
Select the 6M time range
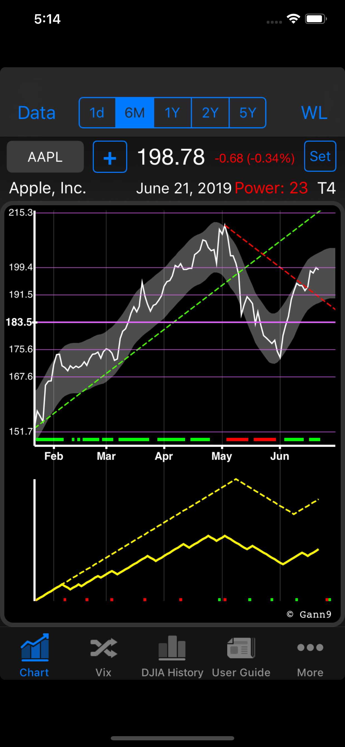coord(134,113)
